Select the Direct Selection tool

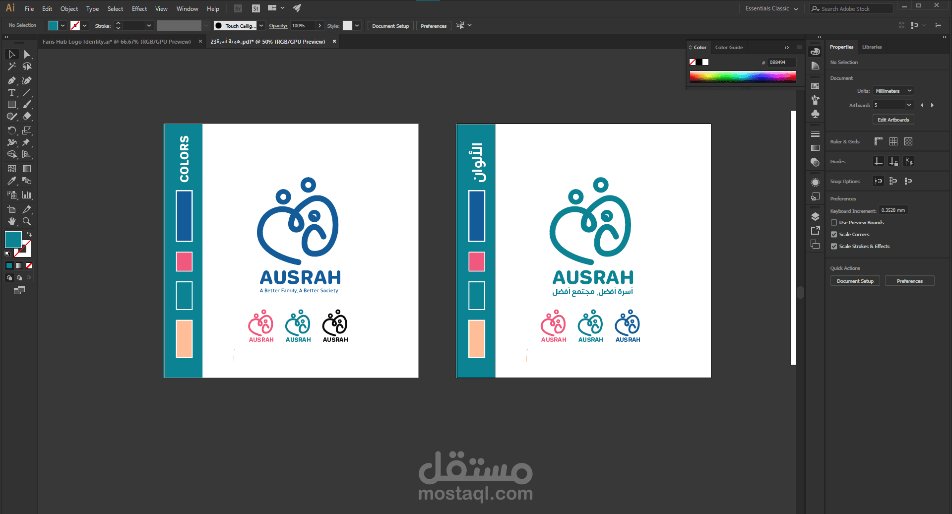click(27, 54)
